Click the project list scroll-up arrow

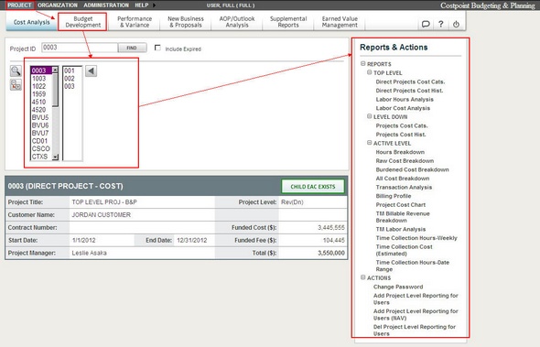click(x=55, y=70)
